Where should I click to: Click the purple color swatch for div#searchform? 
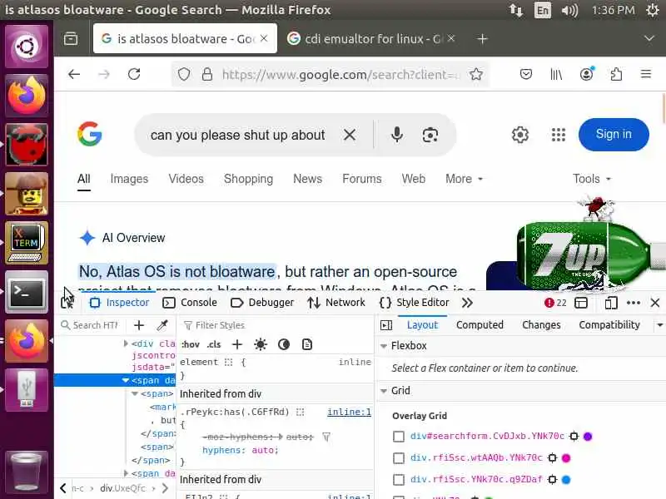(588, 436)
